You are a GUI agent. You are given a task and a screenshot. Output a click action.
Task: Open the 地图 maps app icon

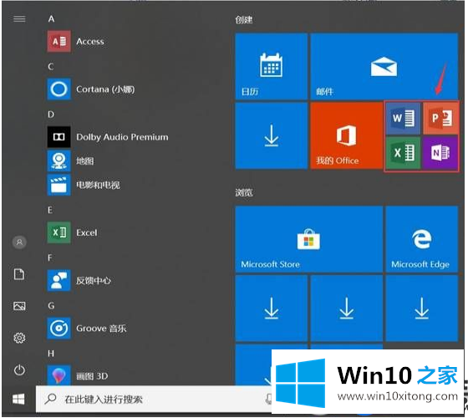pos(58,161)
